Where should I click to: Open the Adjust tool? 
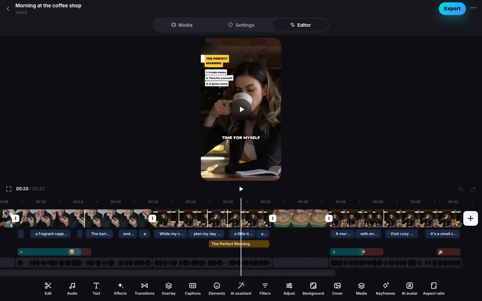(289, 289)
